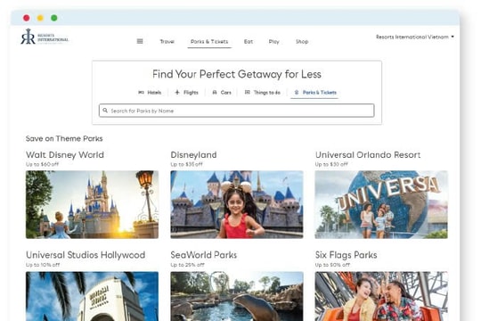The image size is (481, 321).
Task: Click the icon beside Things to do
Action: coord(248,92)
